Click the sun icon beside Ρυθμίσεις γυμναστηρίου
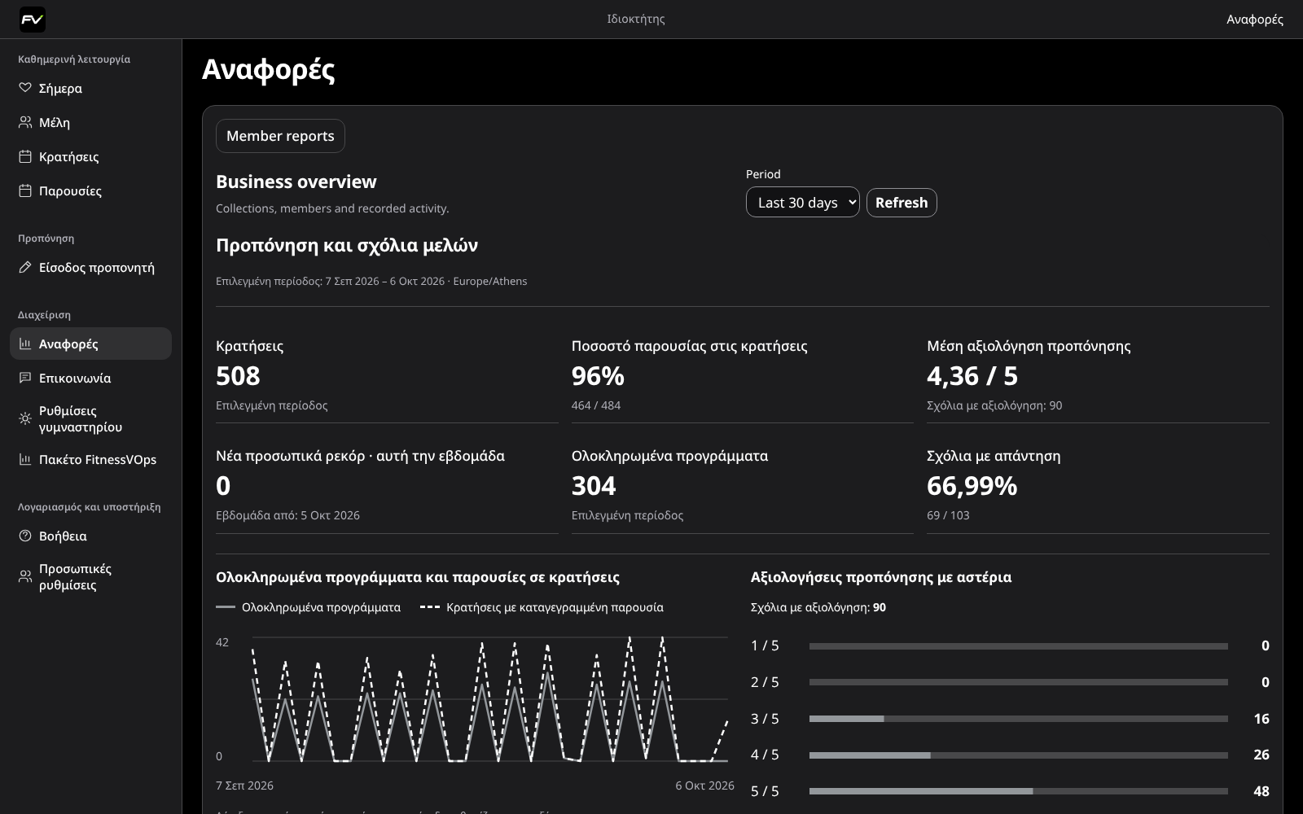This screenshot has width=1303, height=814. click(x=25, y=418)
